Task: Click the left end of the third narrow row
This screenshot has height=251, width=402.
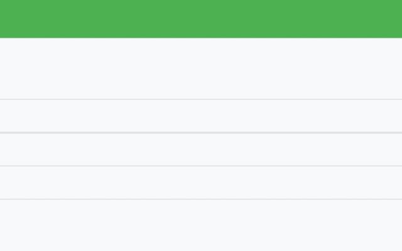Action: point(13,183)
